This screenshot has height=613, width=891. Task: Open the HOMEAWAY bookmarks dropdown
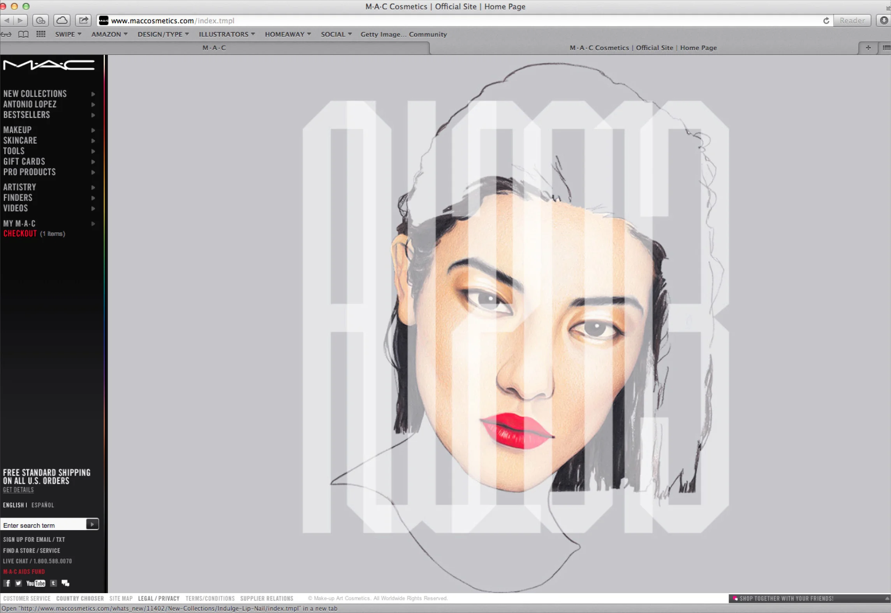(x=288, y=34)
